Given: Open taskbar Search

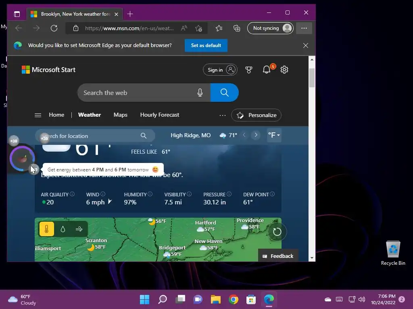Looking at the screenshot, I should point(162,299).
